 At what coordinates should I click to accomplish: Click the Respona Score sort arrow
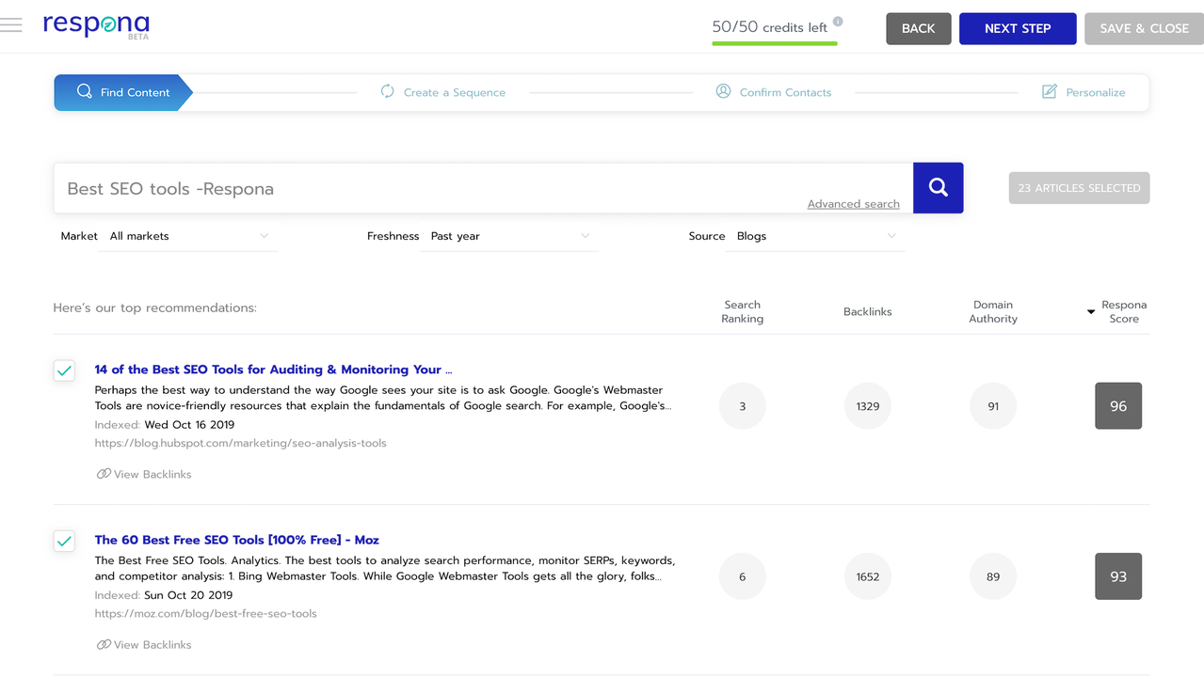[1091, 311]
